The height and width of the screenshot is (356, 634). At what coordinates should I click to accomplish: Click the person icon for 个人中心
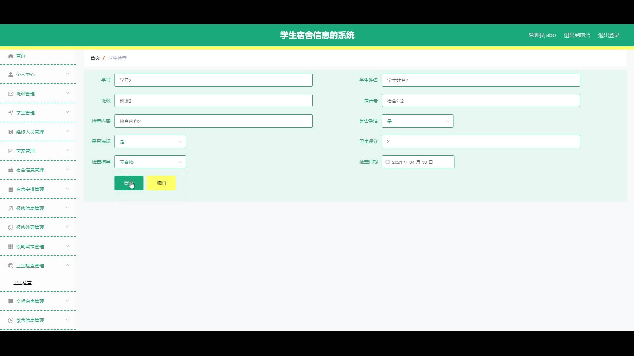click(11, 74)
